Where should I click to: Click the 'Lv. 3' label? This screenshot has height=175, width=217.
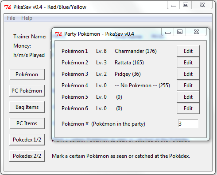coord(101,63)
